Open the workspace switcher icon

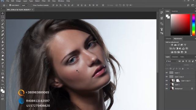pyautogui.click(x=193, y=5)
